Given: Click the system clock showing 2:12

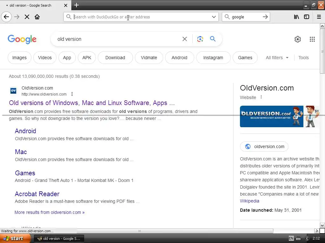Looking at the screenshot, I should pos(316,239).
